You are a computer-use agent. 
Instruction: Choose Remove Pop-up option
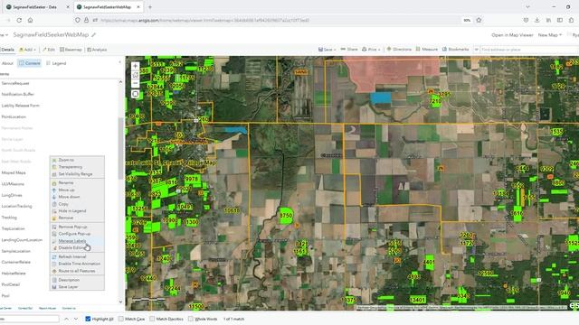72,227
